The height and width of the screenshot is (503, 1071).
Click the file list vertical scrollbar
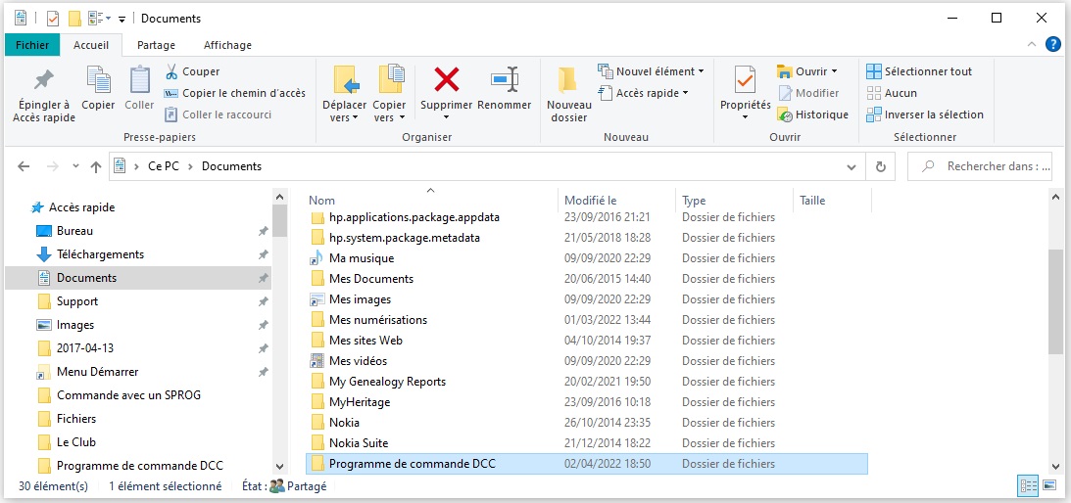point(1054,300)
